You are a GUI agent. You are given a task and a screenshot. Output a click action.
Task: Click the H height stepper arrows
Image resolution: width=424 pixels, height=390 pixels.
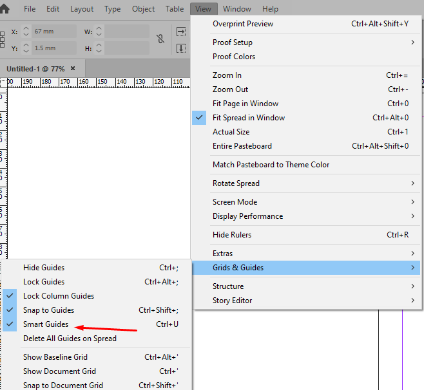99,48
